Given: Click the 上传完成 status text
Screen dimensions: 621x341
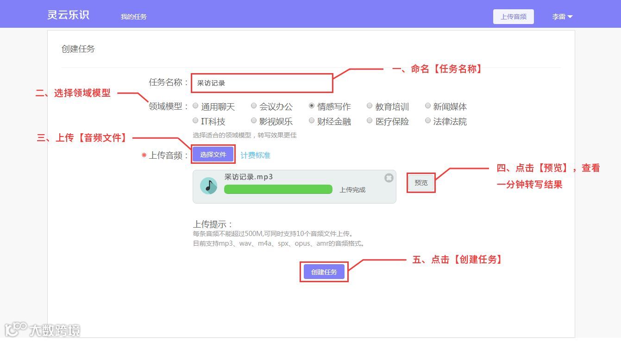Looking at the screenshot, I should tap(352, 190).
